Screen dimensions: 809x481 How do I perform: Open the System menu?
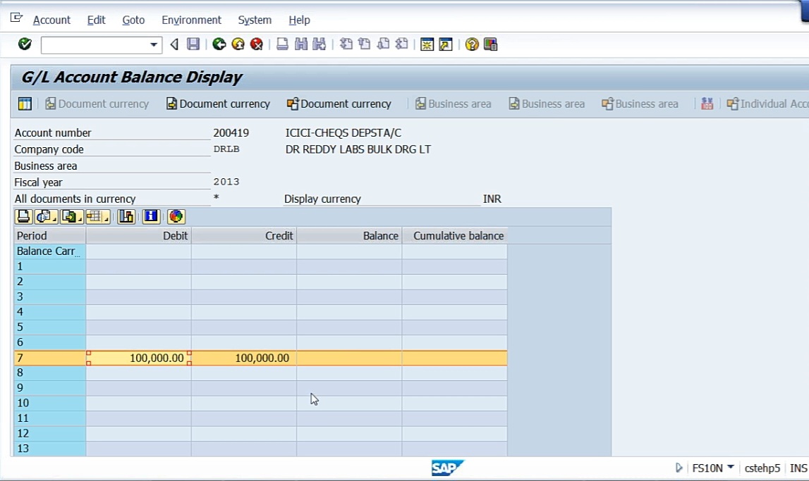255,20
